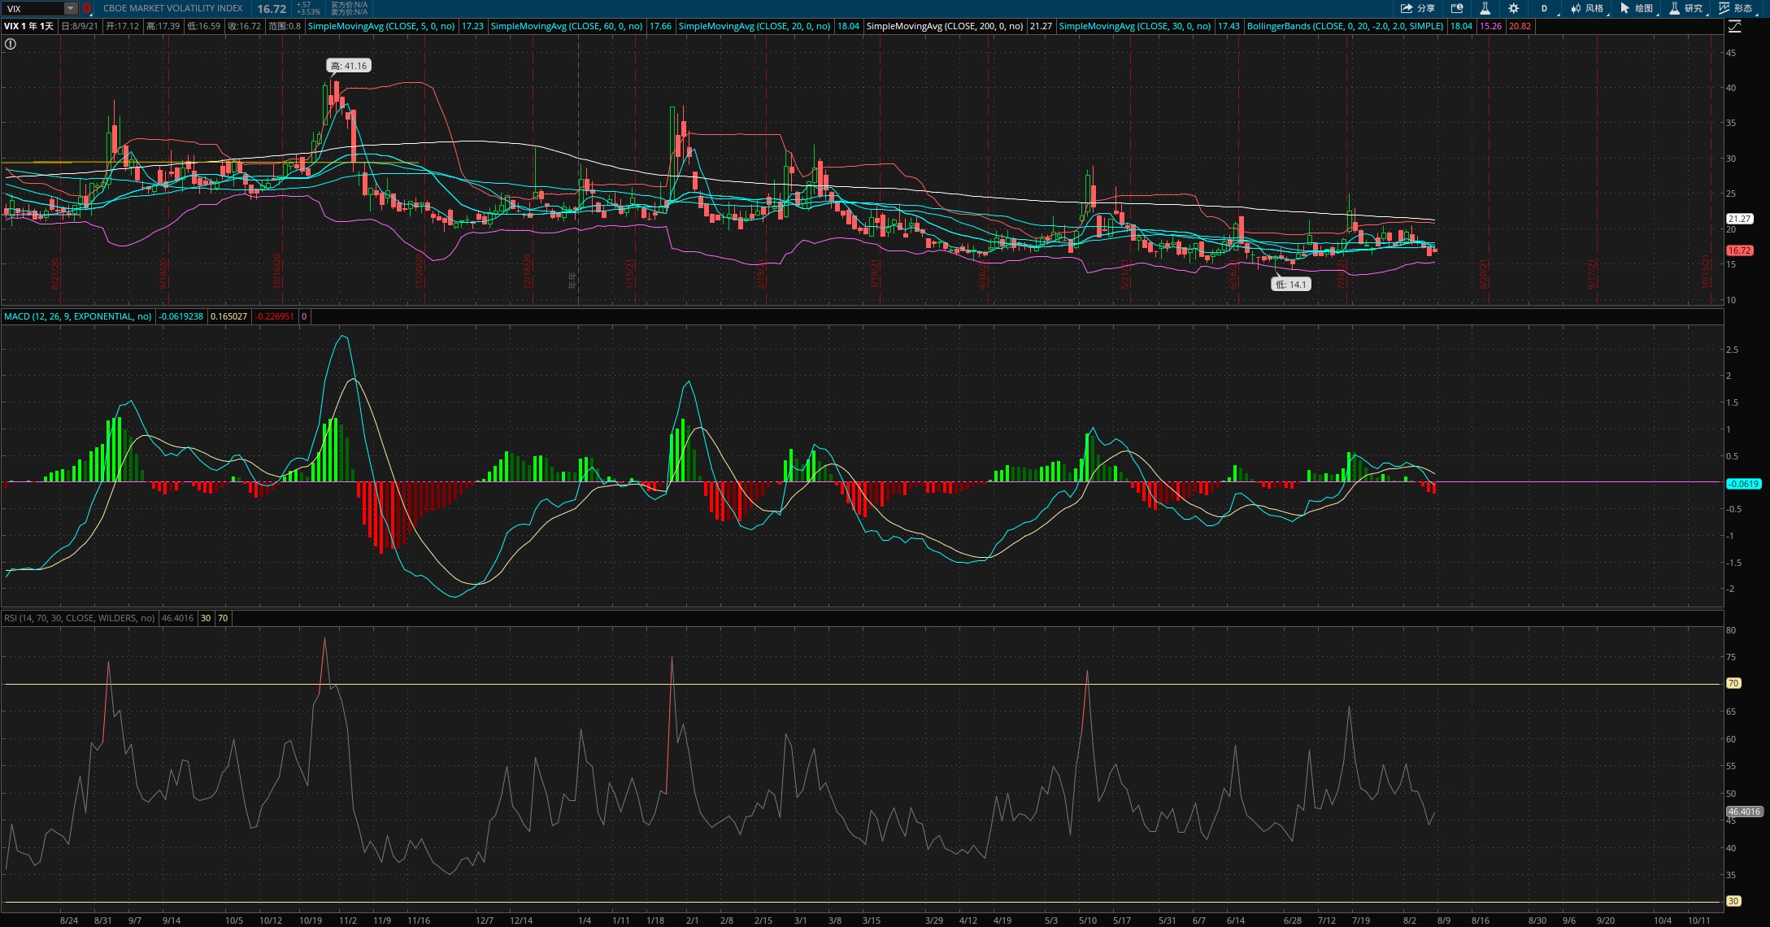Click the 30-period SMA value 17.43

coord(1229,26)
